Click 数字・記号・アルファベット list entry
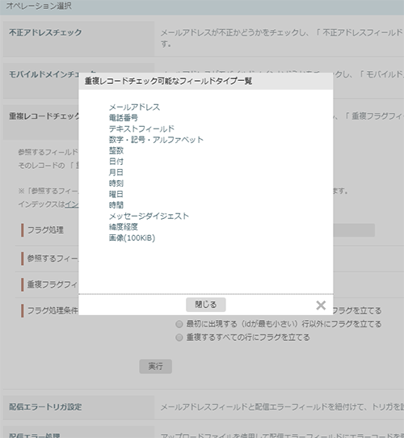Image resolution: width=404 pixels, height=438 pixels. (x=156, y=140)
